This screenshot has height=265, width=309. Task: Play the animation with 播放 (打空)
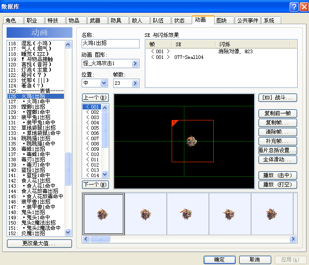[x=277, y=185]
